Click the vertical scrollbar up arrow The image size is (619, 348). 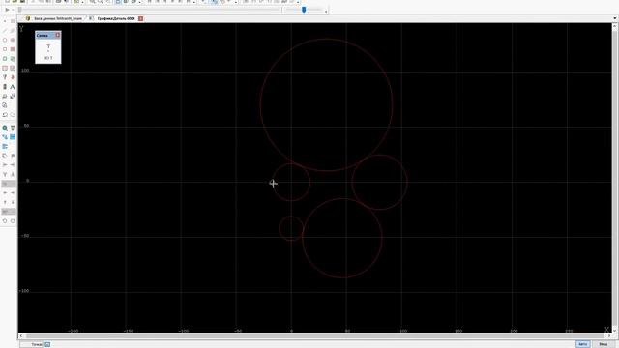[x=615, y=26]
